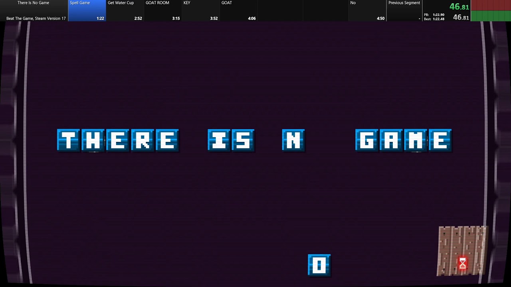Click the letter A tile

pyautogui.click(x=391, y=140)
